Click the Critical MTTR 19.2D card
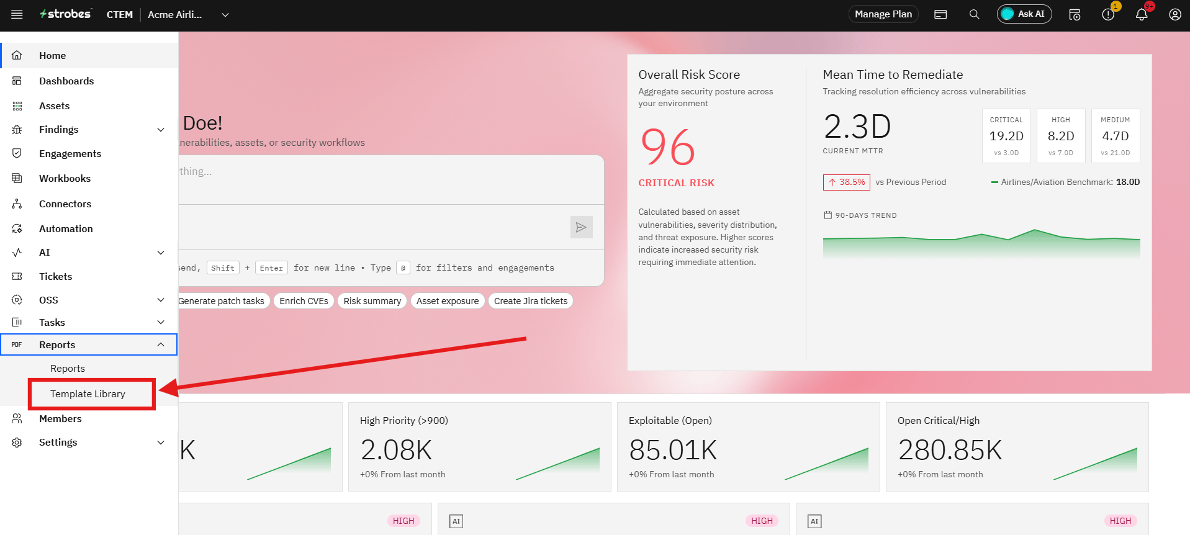 [1006, 136]
